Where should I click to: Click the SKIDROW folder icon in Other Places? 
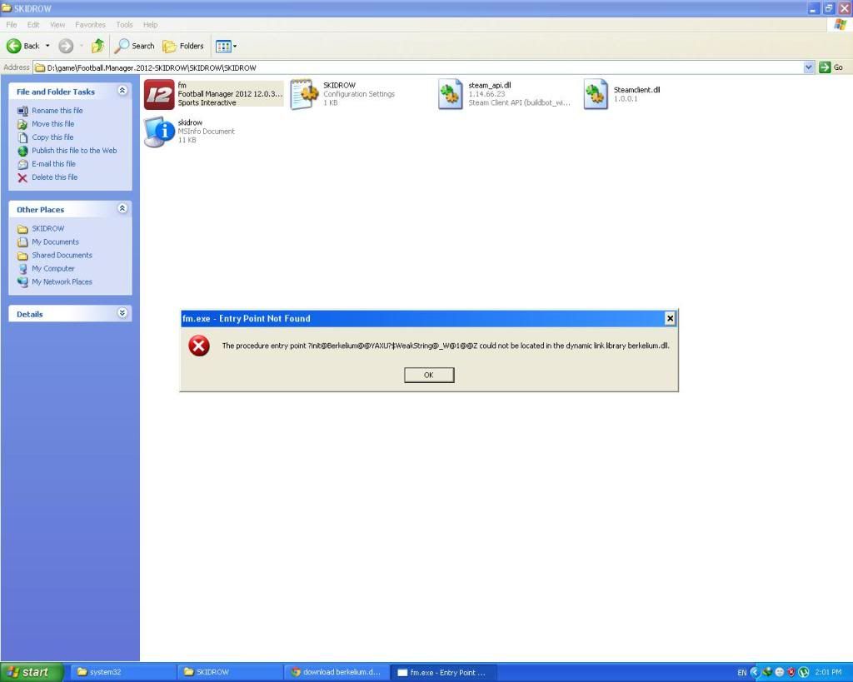22,229
